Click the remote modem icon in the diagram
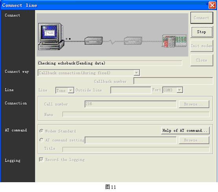 coord(133,41)
